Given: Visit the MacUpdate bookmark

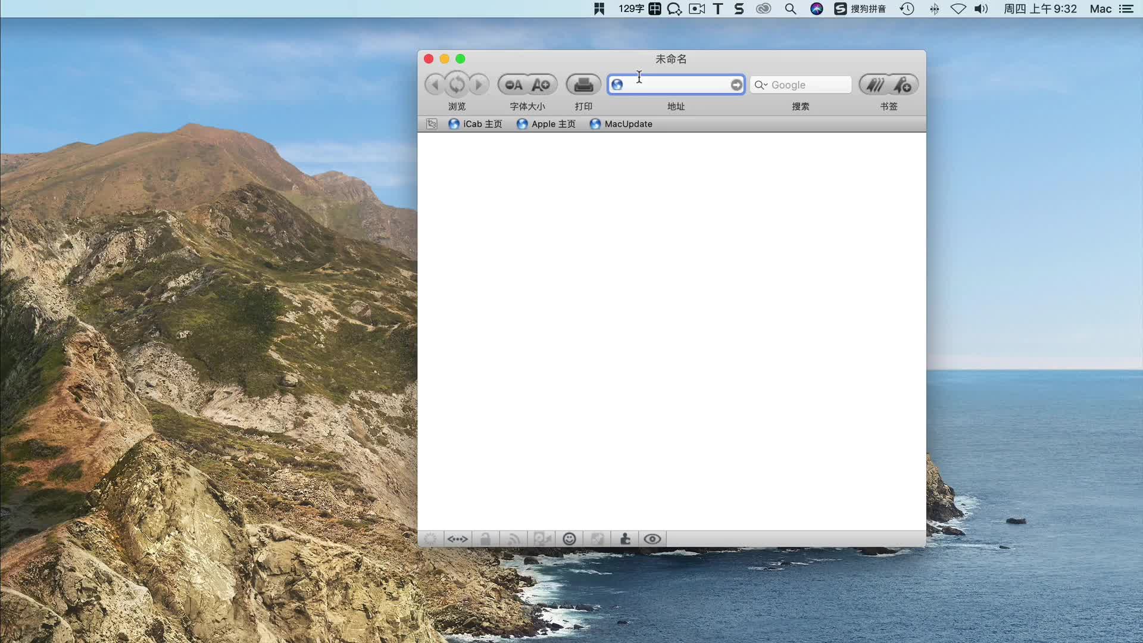Looking at the screenshot, I should [x=621, y=124].
